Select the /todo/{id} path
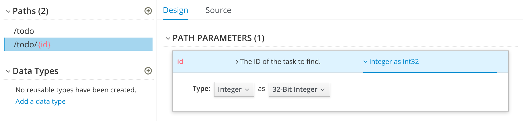Screen dimensions: 523x121 32,44
